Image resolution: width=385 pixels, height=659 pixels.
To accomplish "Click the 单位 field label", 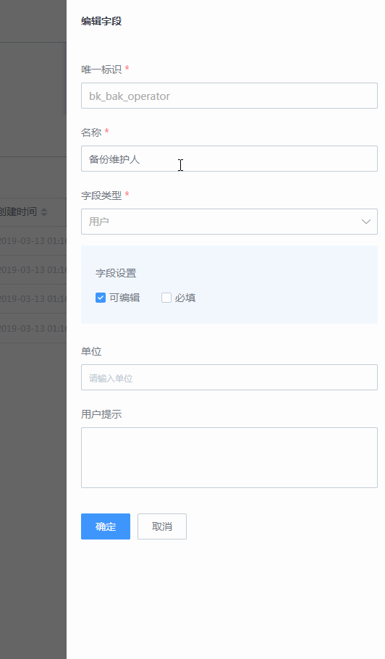I will pyautogui.click(x=91, y=351).
